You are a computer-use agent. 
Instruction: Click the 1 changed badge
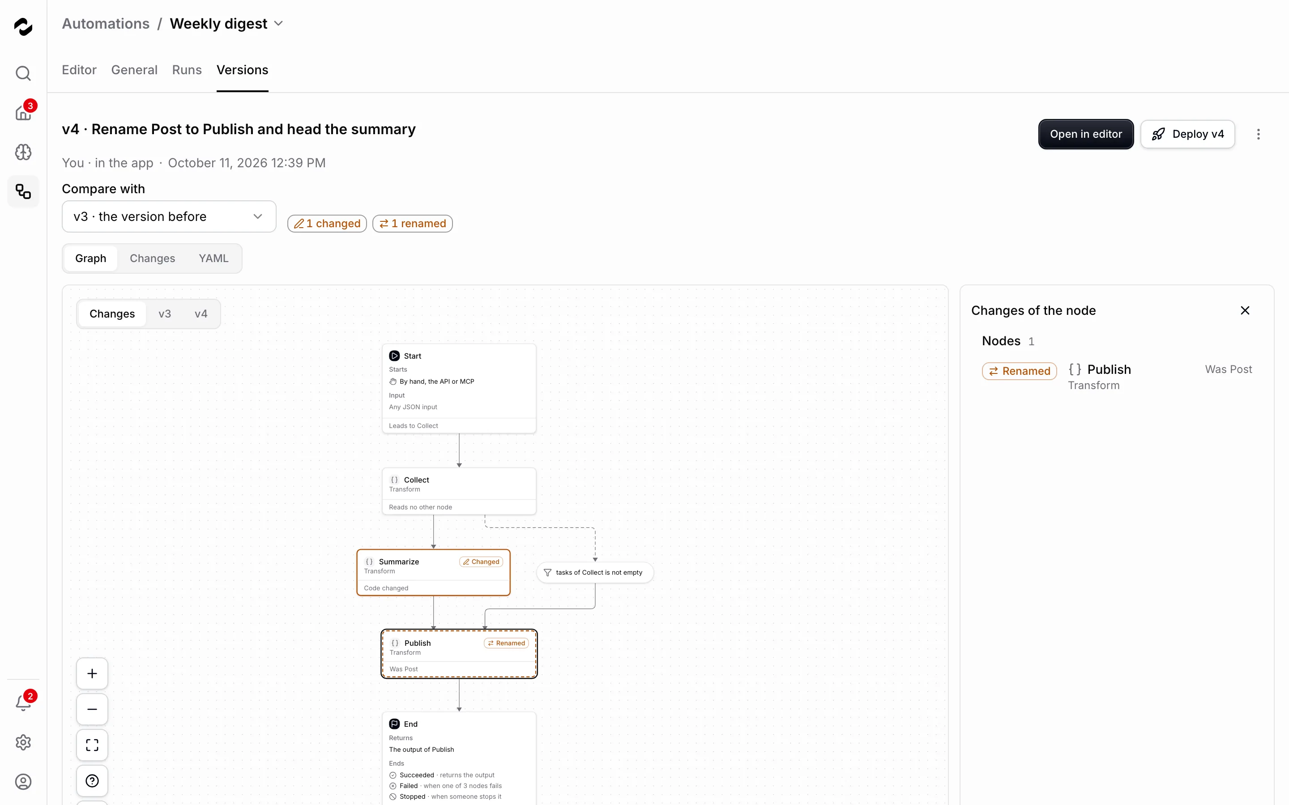point(327,224)
